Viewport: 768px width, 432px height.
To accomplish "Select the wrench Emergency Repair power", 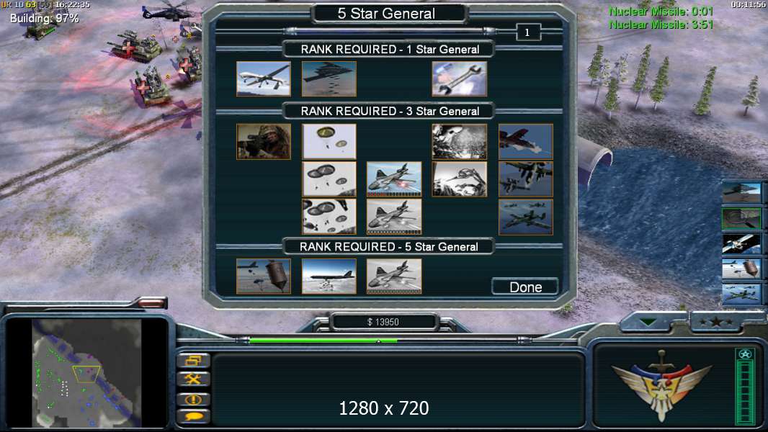I will [x=460, y=78].
